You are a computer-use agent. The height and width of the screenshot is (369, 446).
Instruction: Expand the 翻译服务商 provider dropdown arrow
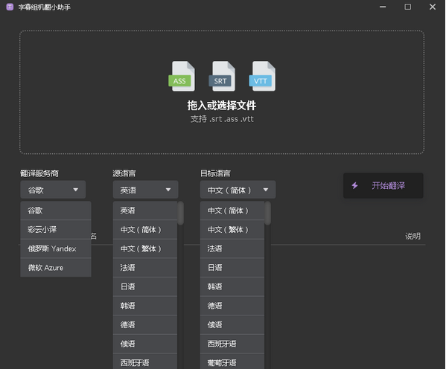pyautogui.click(x=75, y=190)
